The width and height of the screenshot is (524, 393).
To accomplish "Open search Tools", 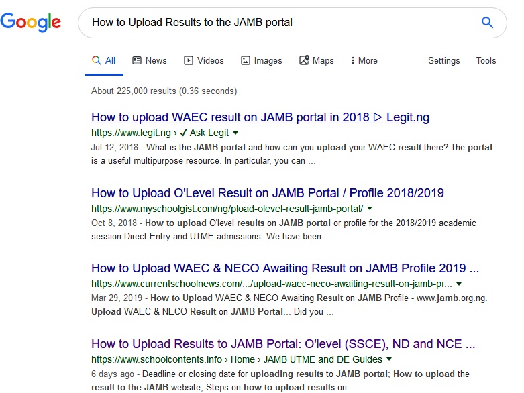I will click(x=486, y=60).
